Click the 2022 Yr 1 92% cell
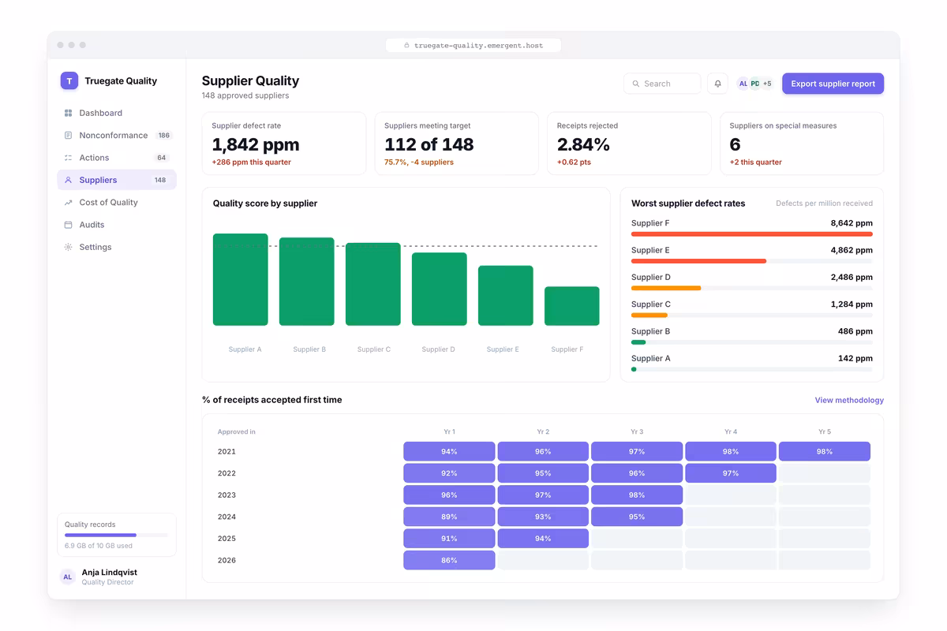The image size is (947, 631). [449, 473]
